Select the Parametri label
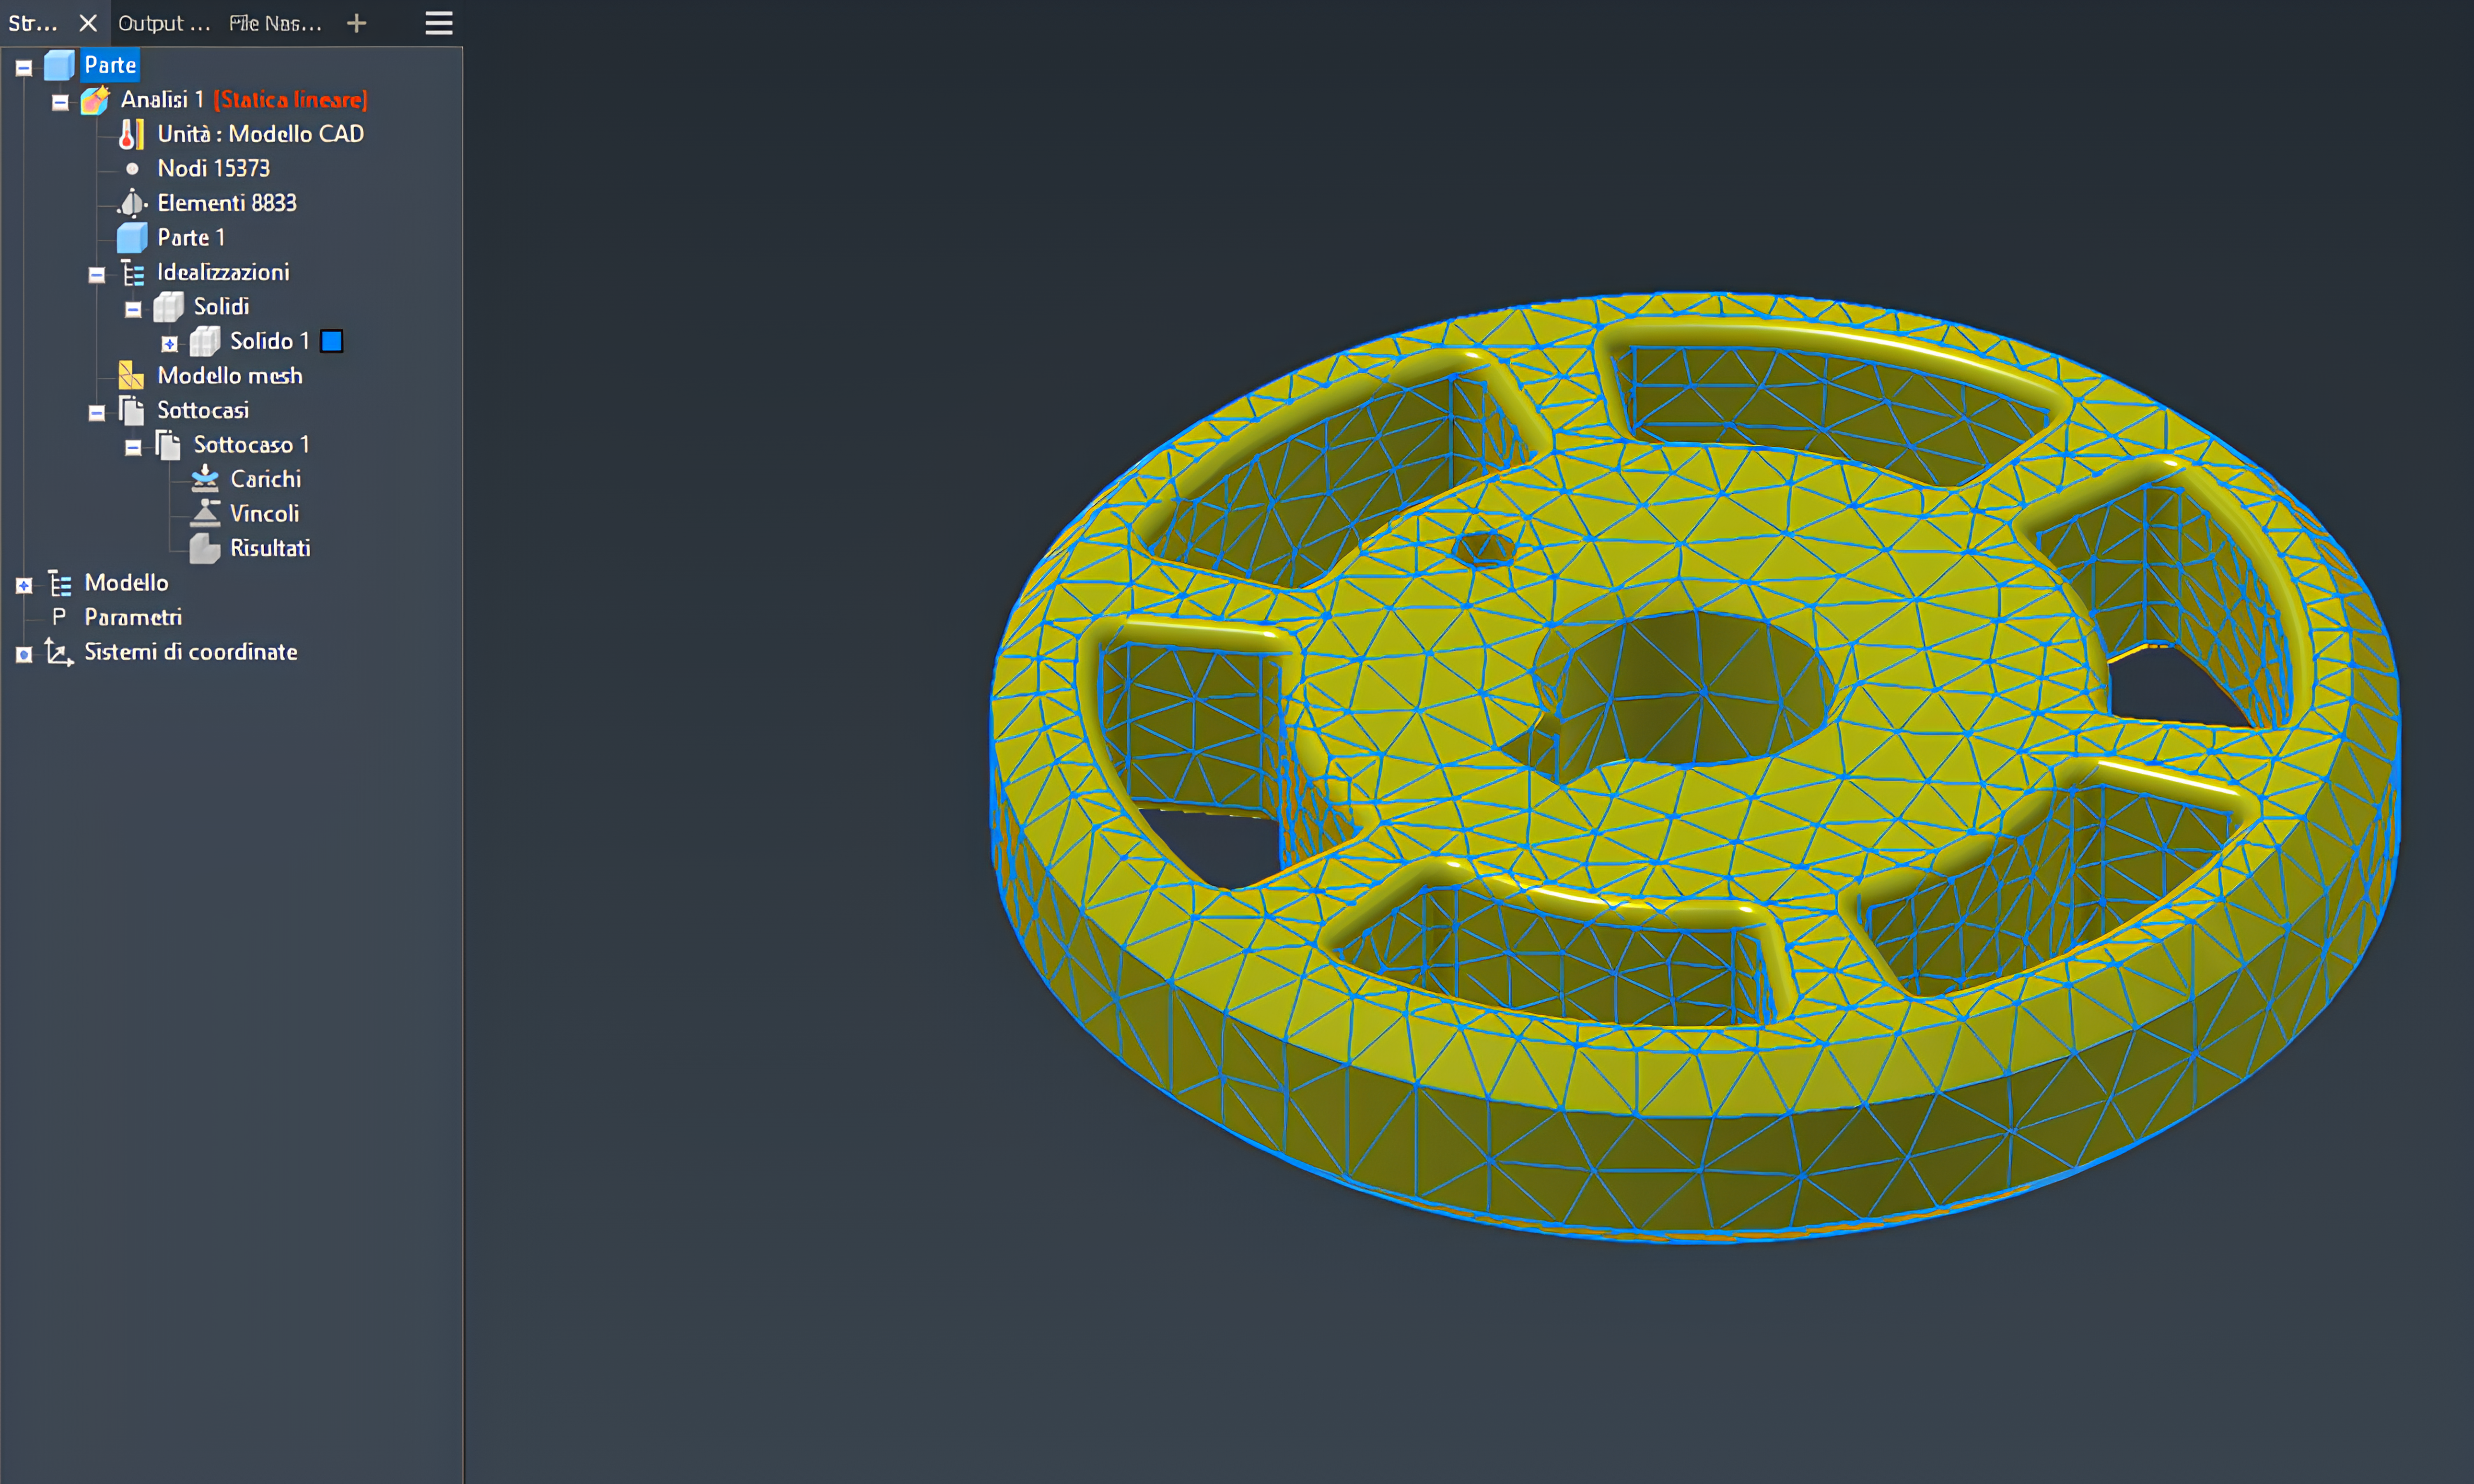 pos(133,617)
